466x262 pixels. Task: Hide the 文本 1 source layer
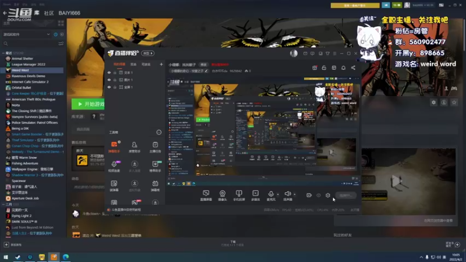[x=109, y=72]
